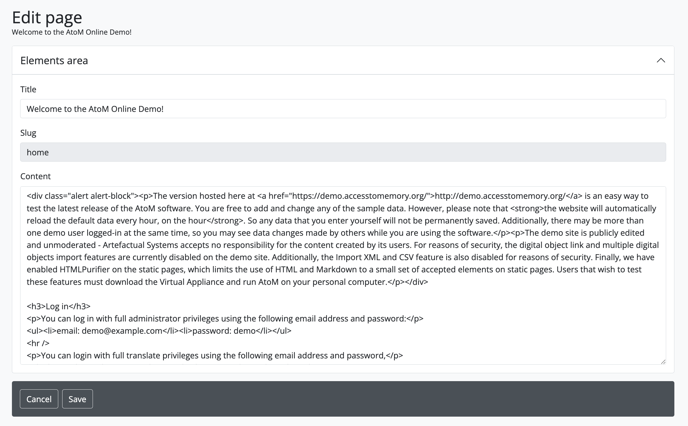The image size is (688, 426).
Task: Click the greyed-out Slug field containing home
Action: 343,152
